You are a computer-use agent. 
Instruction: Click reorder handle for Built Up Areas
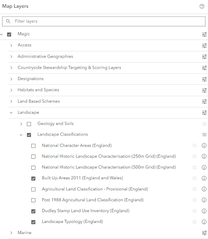click(x=194, y=178)
